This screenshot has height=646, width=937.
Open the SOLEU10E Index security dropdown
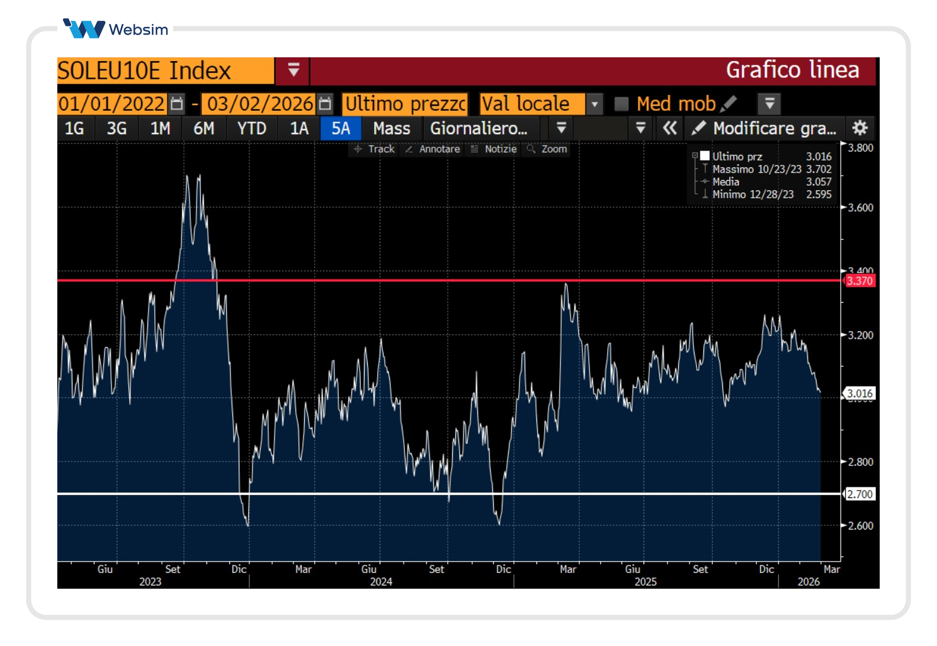click(x=293, y=70)
